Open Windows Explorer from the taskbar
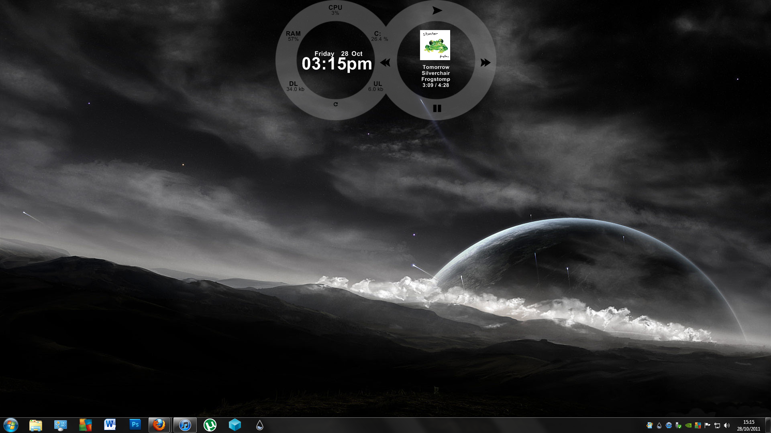Screen dimensions: 771x433 (36, 425)
